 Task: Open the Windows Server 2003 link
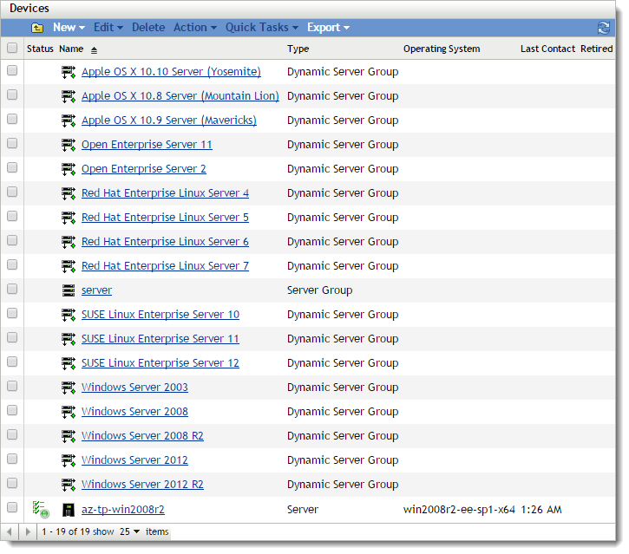click(x=134, y=388)
